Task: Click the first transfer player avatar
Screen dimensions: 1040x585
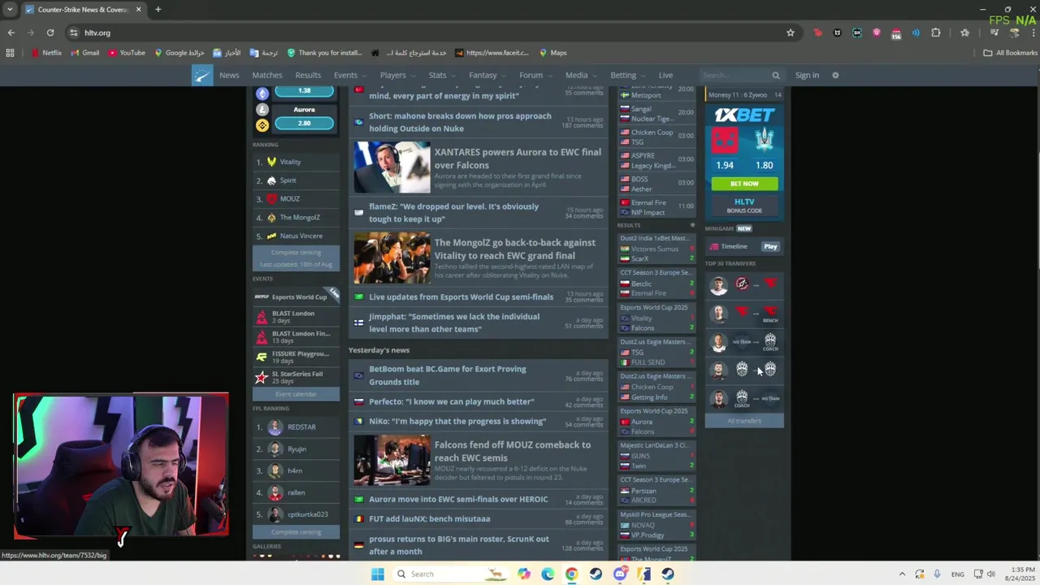Action: 718,284
